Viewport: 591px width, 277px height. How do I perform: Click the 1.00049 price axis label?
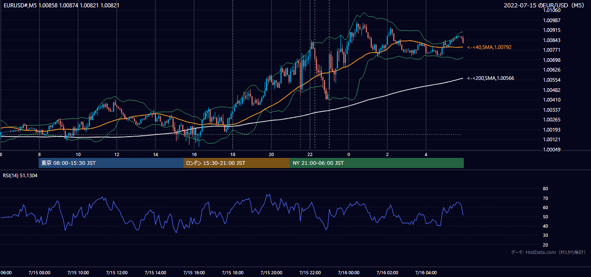[x=552, y=150]
